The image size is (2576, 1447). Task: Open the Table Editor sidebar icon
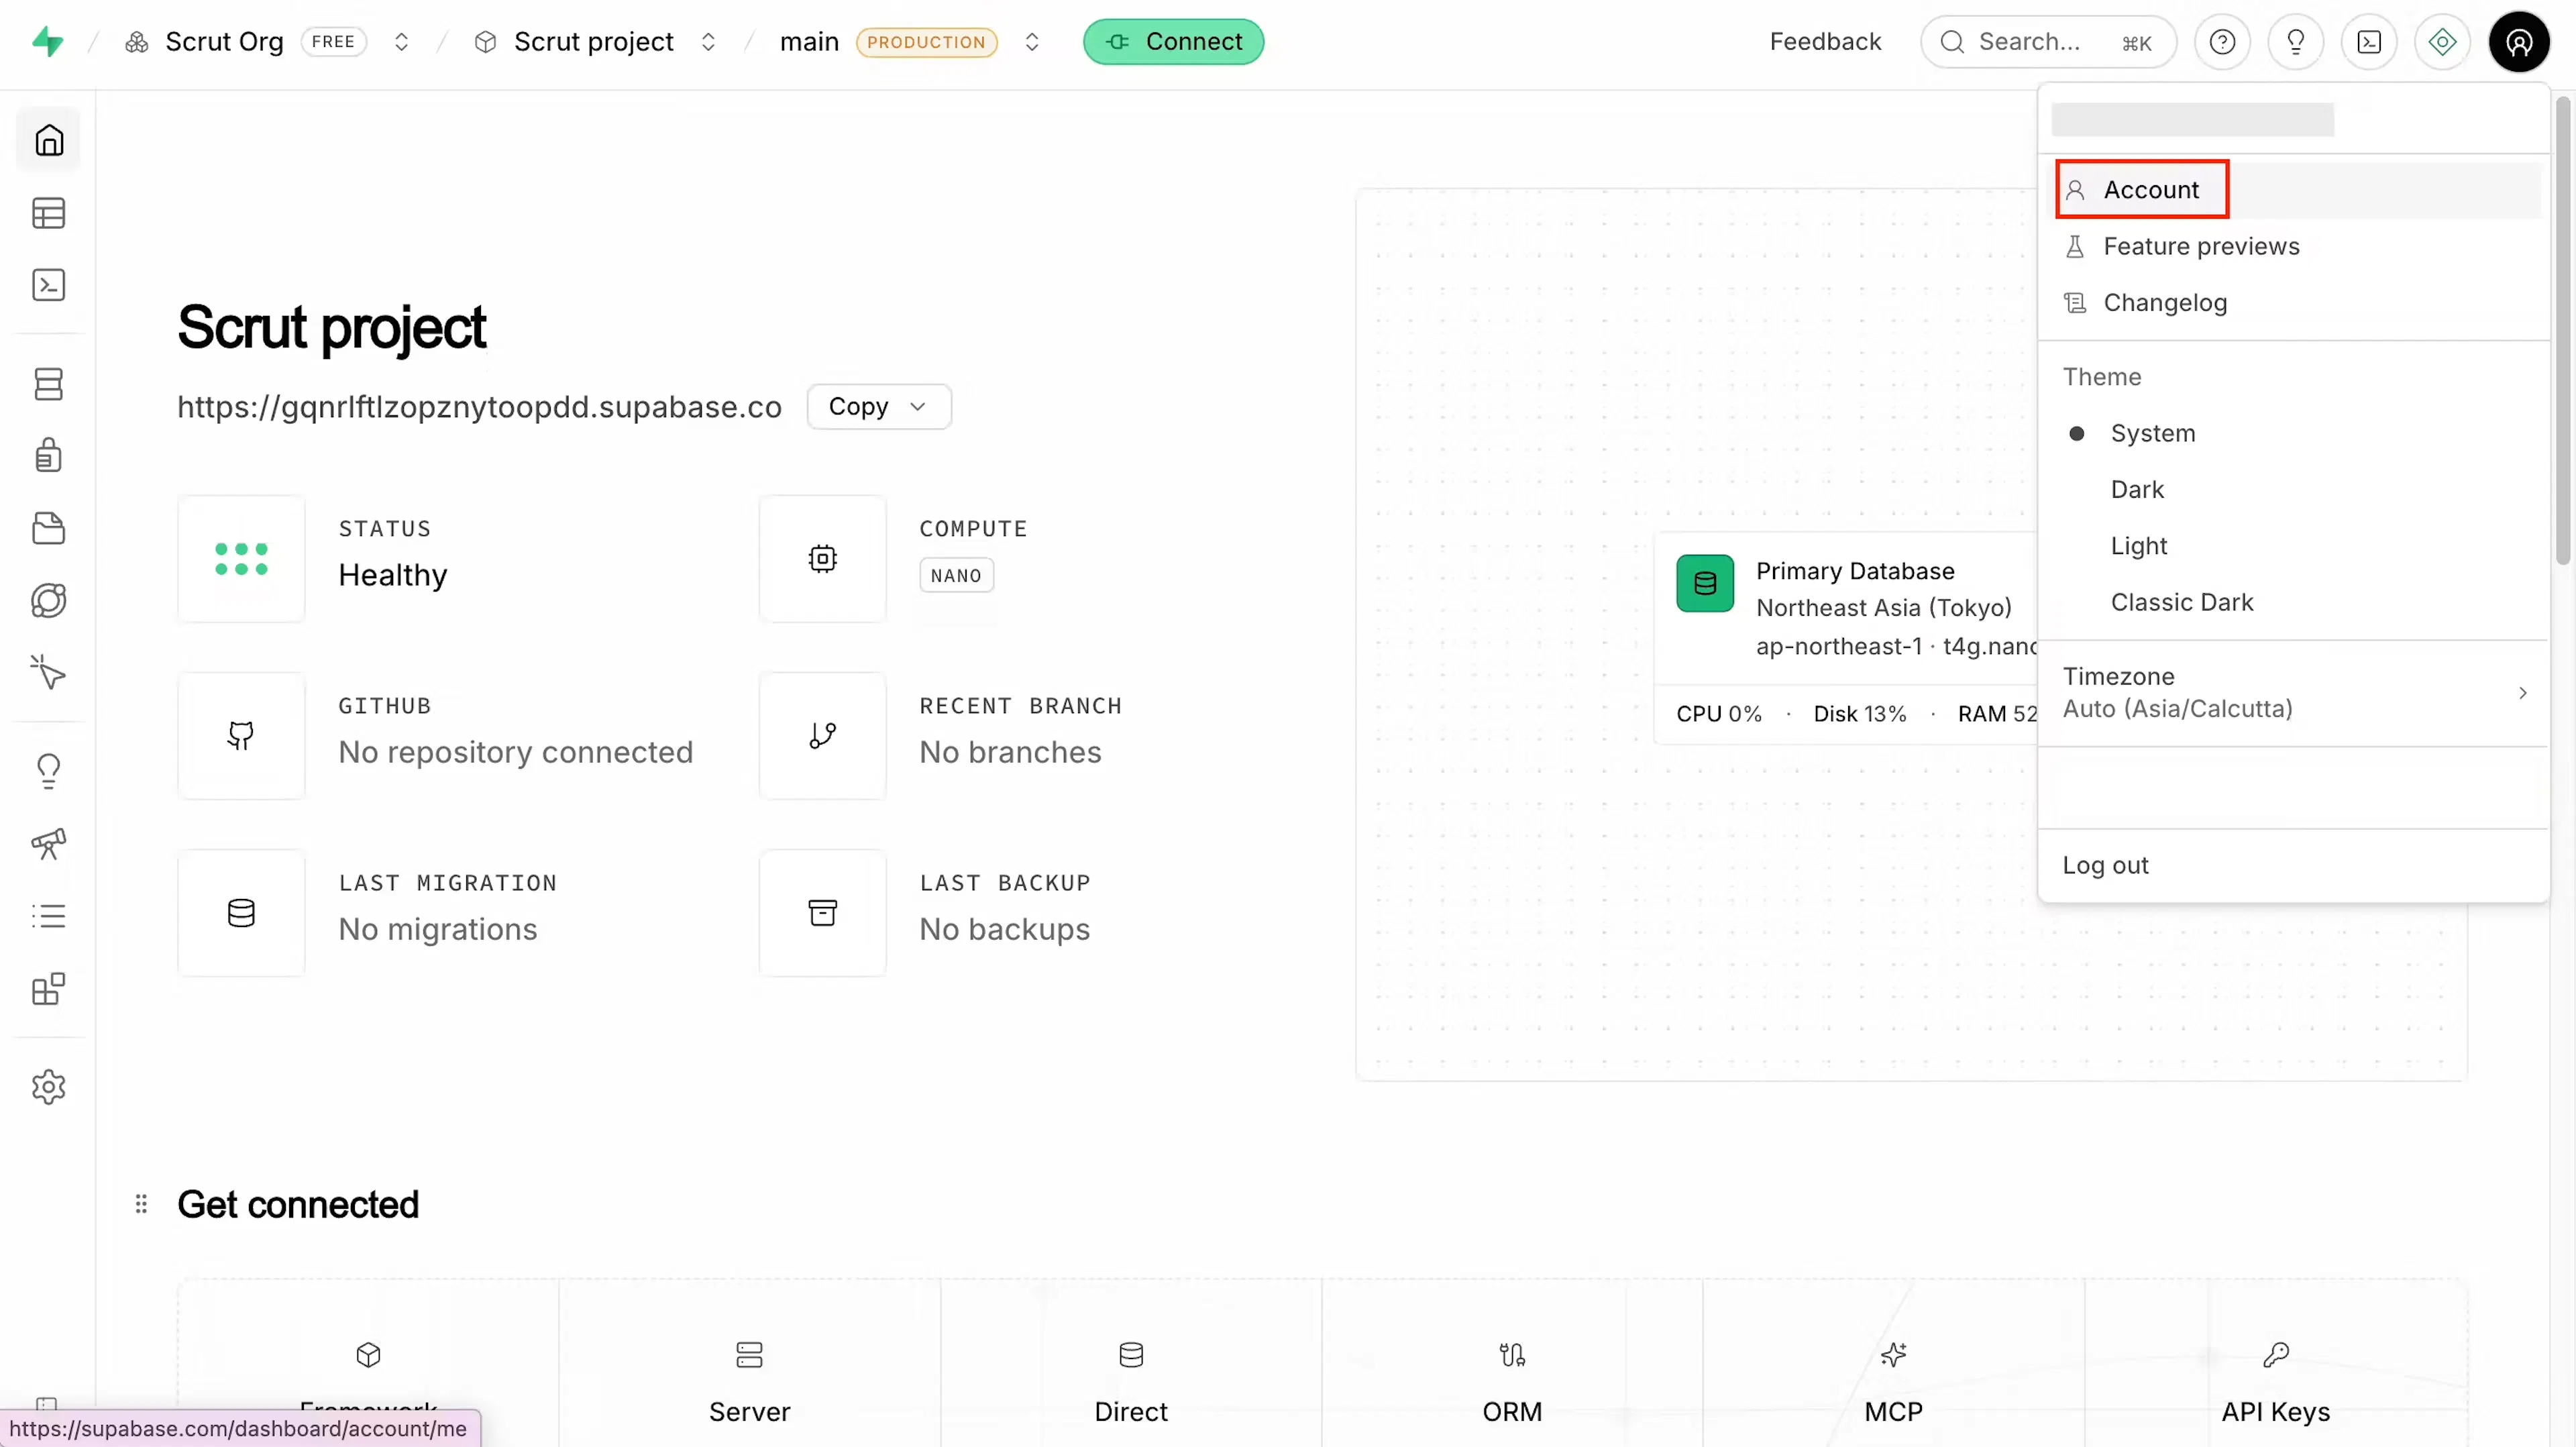[x=49, y=213]
